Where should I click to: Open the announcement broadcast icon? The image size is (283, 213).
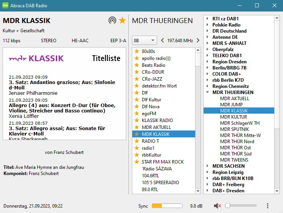point(112,20)
